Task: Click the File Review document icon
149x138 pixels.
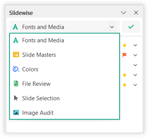Action: (x=16, y=83)
